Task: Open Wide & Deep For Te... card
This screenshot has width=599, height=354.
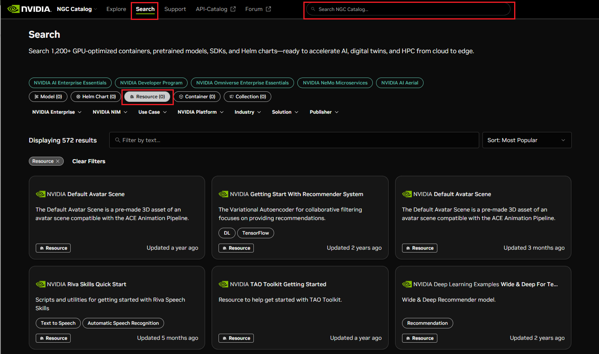Action: 483,308
